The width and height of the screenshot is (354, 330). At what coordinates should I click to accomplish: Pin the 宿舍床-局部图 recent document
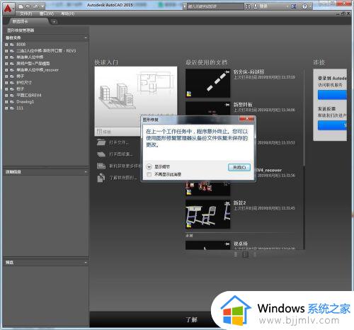point(227,72)
